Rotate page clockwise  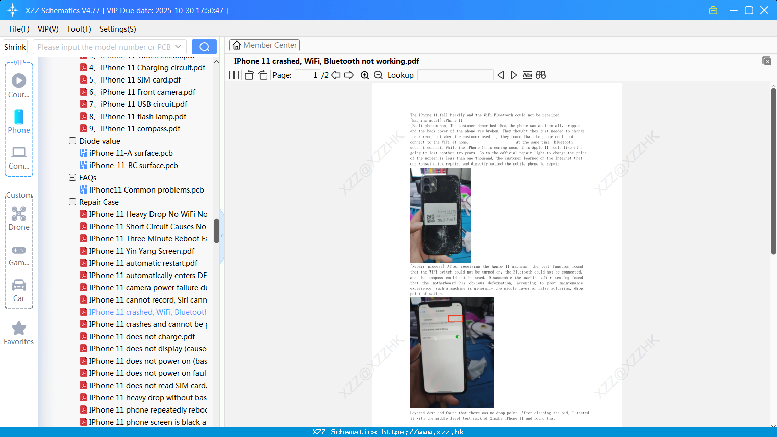coord(263,75)
